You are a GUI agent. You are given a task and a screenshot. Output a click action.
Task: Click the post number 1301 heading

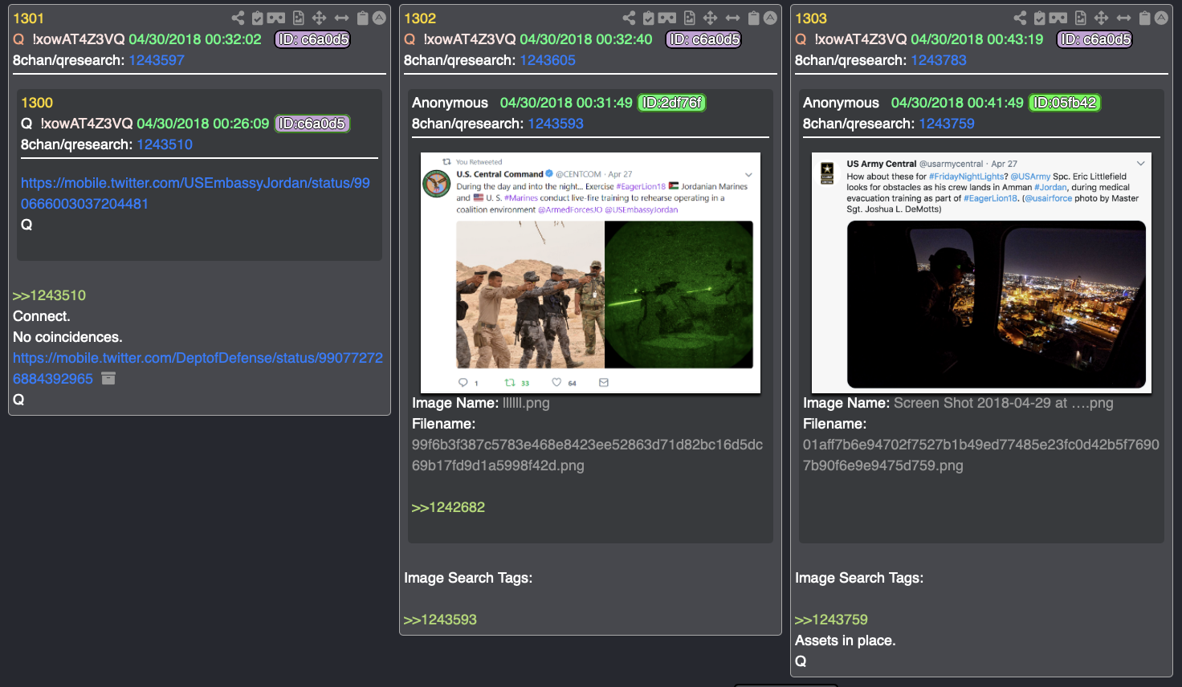tap(28, 18)
